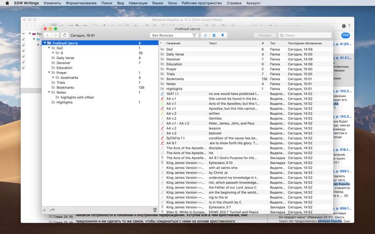Select the 'title cannot be found in the bo...' row
The width and height of the screenshot is (375, 234).
point(246,99)
